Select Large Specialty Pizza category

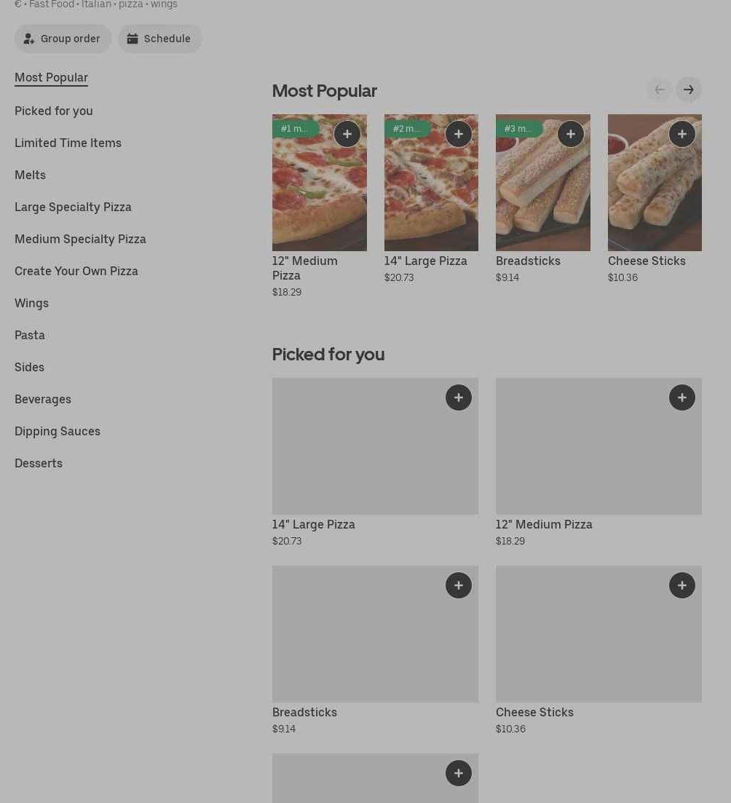[73, 207]
